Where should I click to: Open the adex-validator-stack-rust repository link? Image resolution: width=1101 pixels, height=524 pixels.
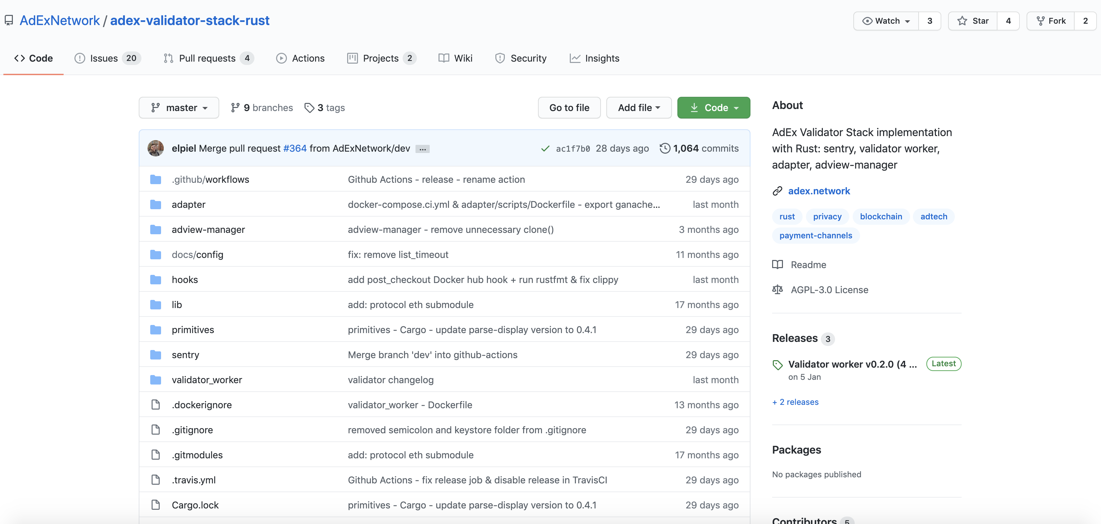click(190, 21)
